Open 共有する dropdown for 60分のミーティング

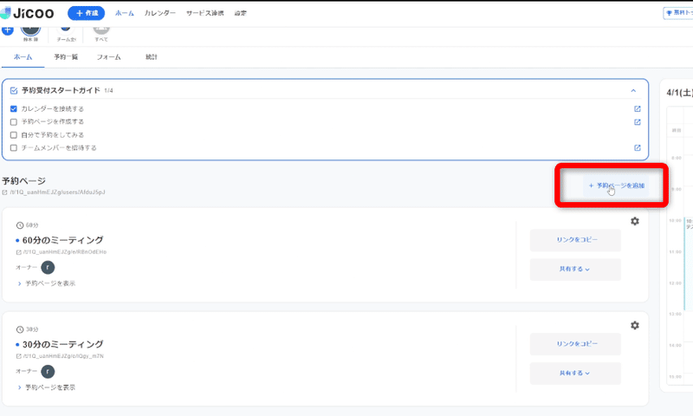(x=575, y=270)
